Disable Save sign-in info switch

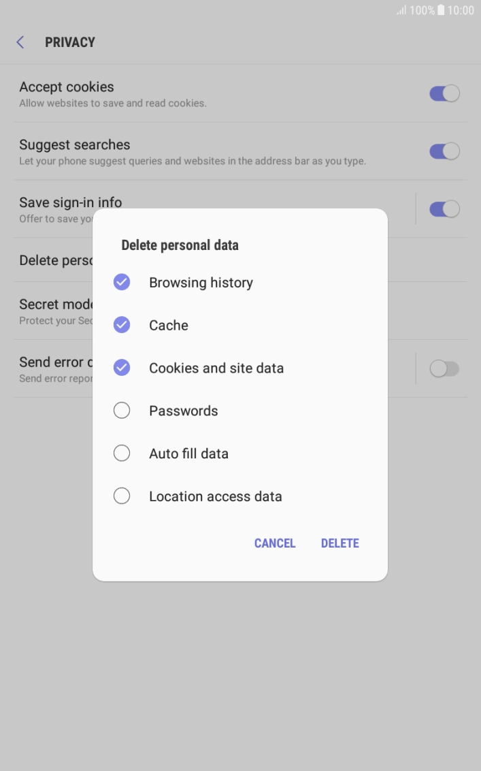(444, 208)
